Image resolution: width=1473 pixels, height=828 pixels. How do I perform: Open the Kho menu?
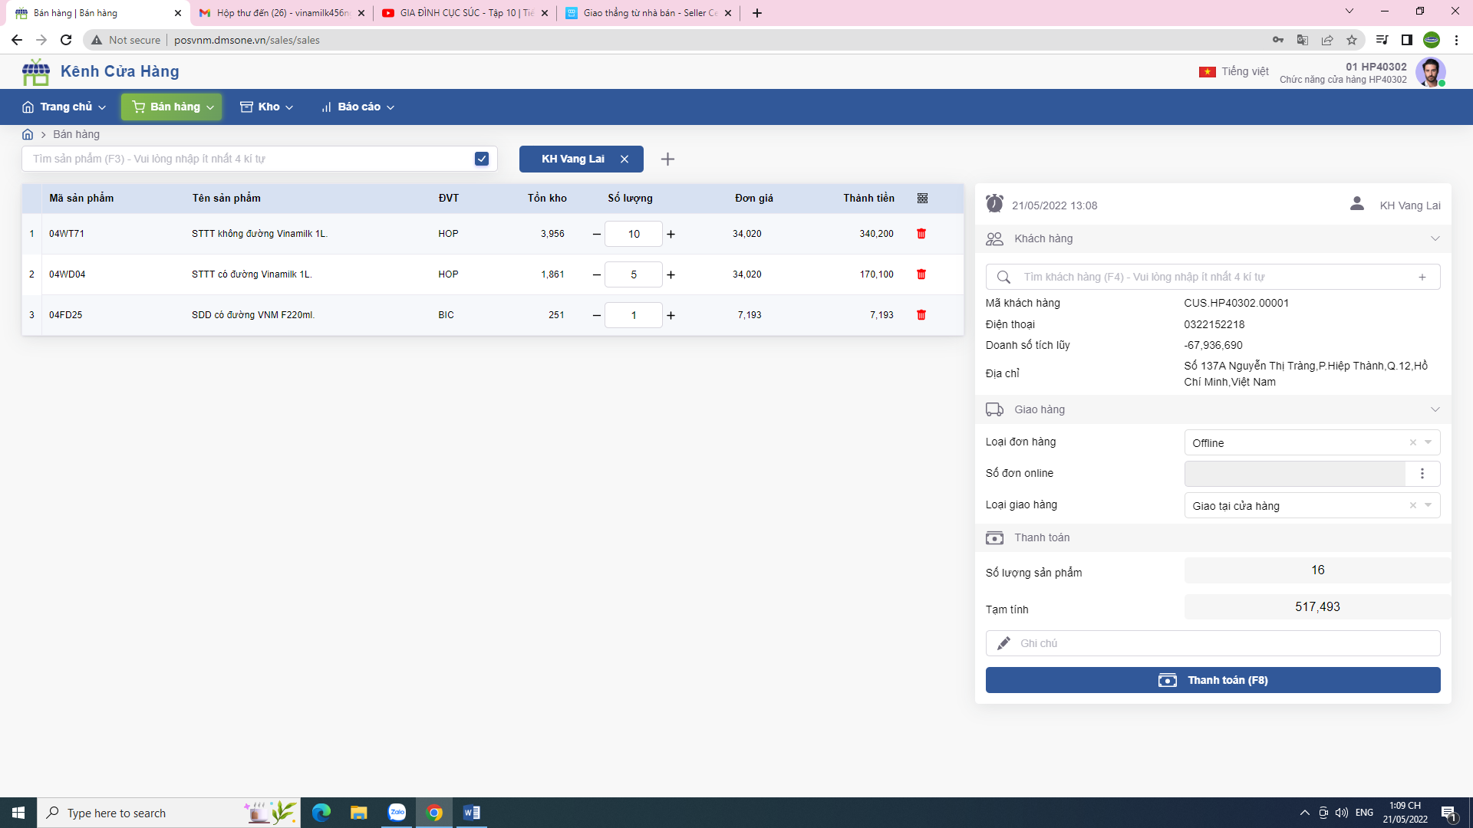pos(267,107)
